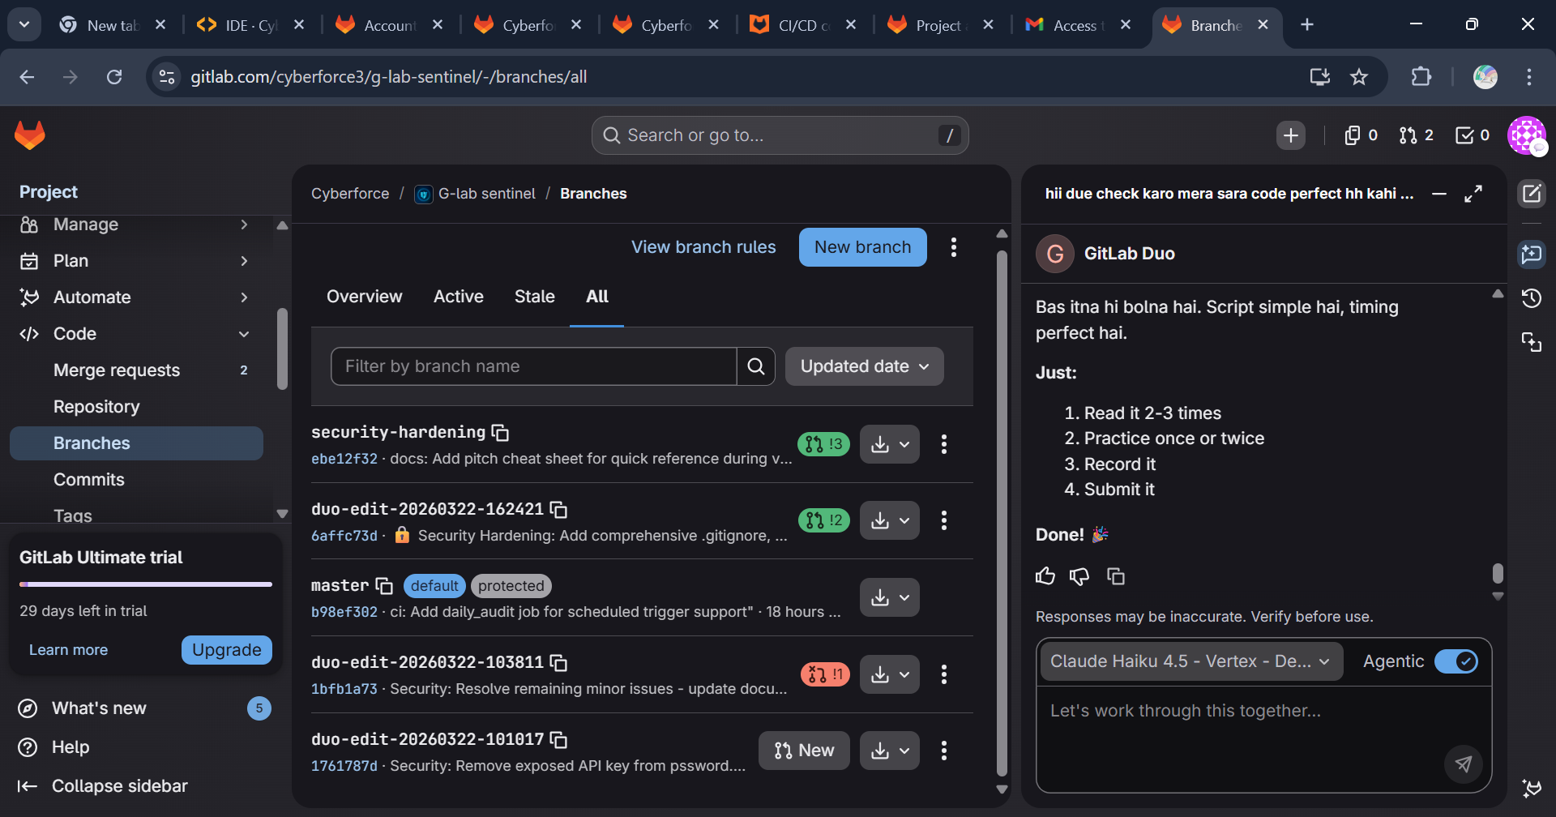Open closed merge request !1 badge
This screenshot has width=1556, height=817.
(x=825, y=674)
